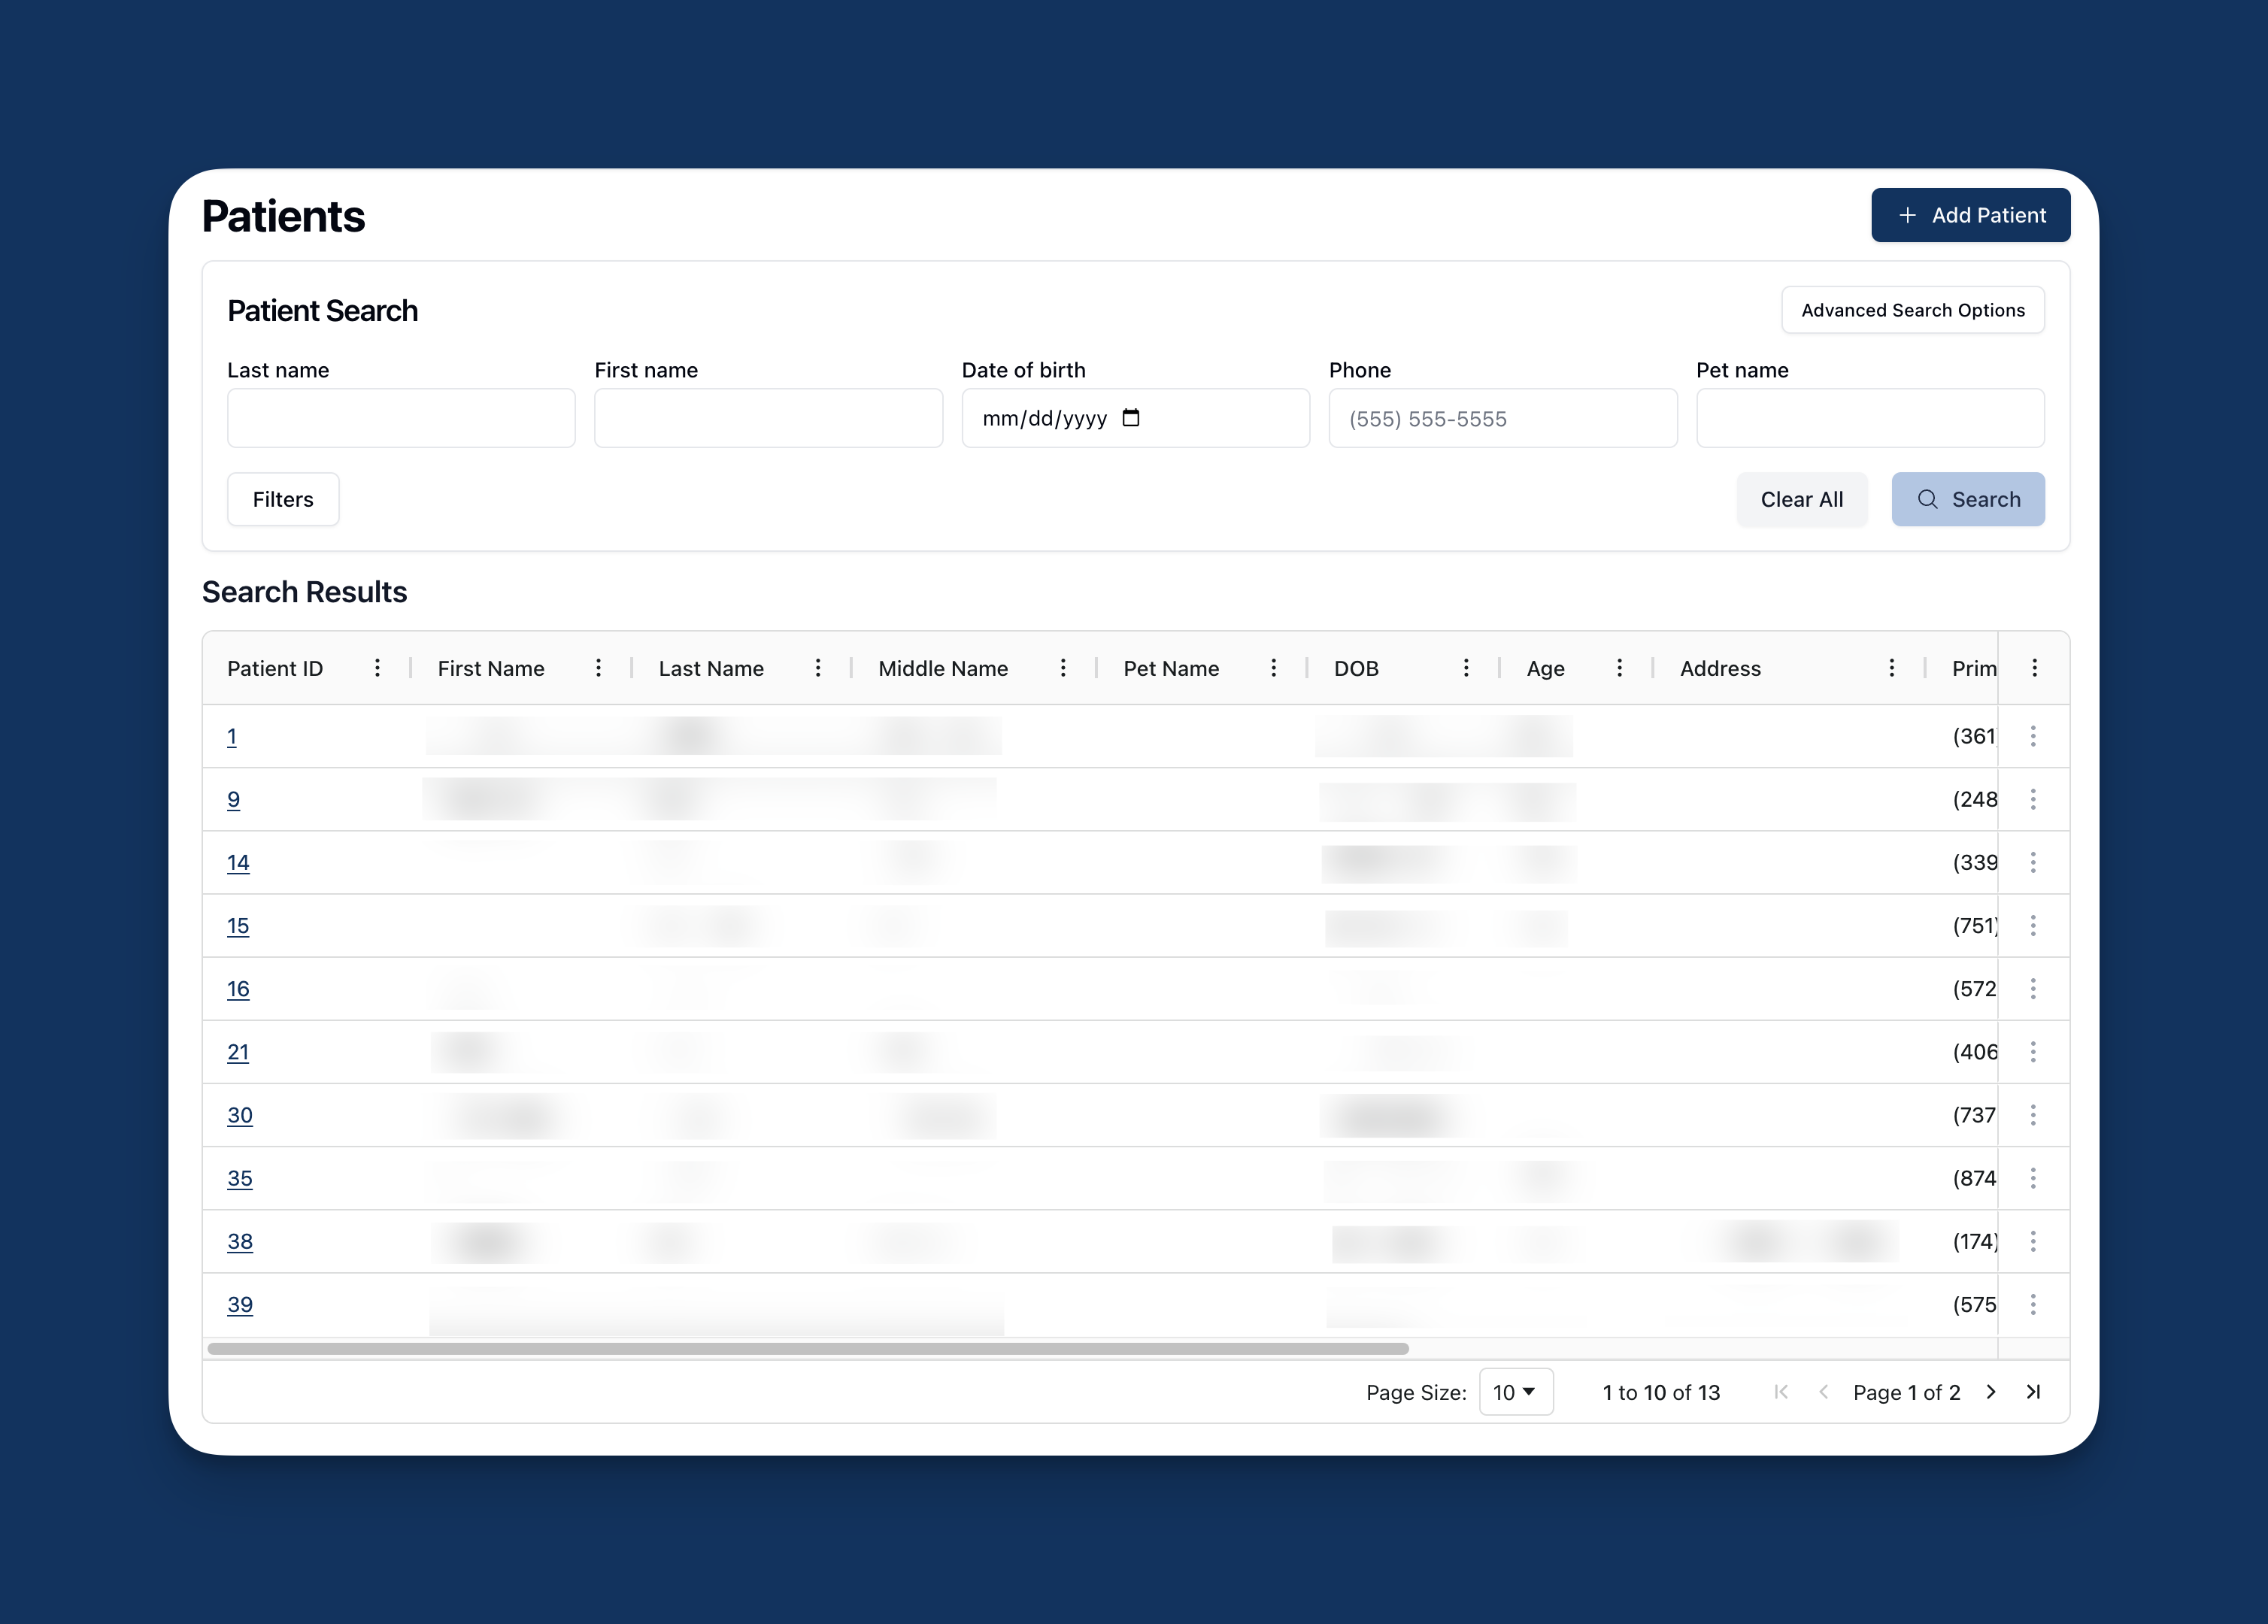
Task: Open the Address column options menu
Action: [x=1891, y=668]
